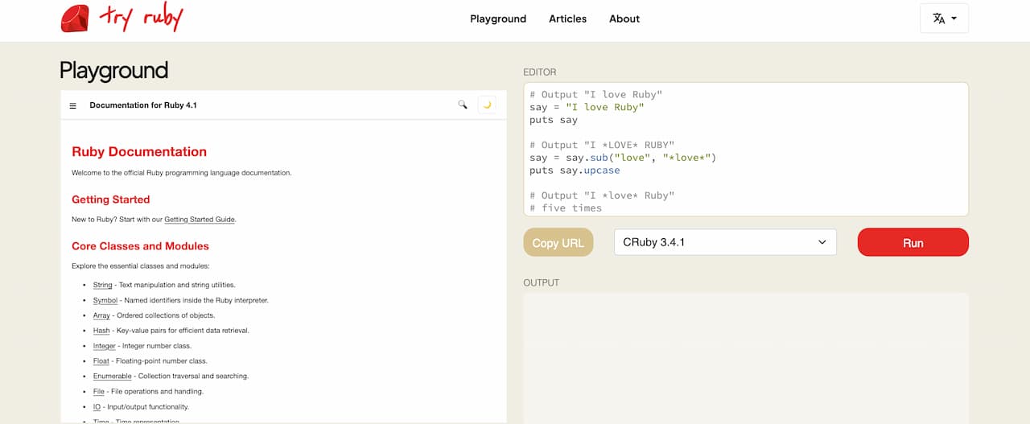Click the Hash documentation link
This screenshot has width=1030, height=424.
tap(101, 331)
